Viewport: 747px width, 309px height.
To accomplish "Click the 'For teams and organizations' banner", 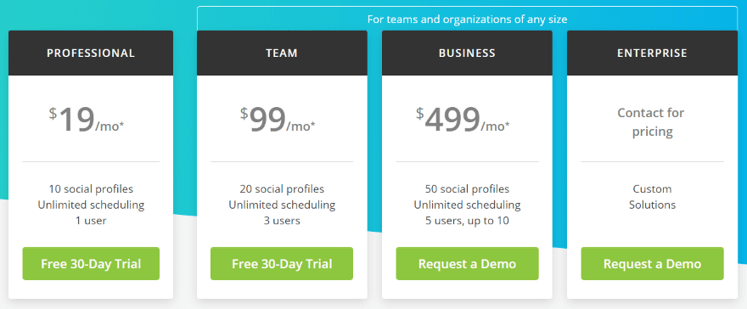I will click(x=467, y=20).
